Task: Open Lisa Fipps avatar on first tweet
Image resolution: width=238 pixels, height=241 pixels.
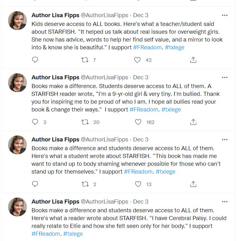Action: click(x=17, y=21)
